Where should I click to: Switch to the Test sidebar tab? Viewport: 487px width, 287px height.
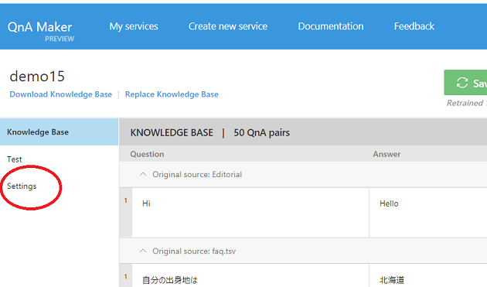[x=14, y=159]
